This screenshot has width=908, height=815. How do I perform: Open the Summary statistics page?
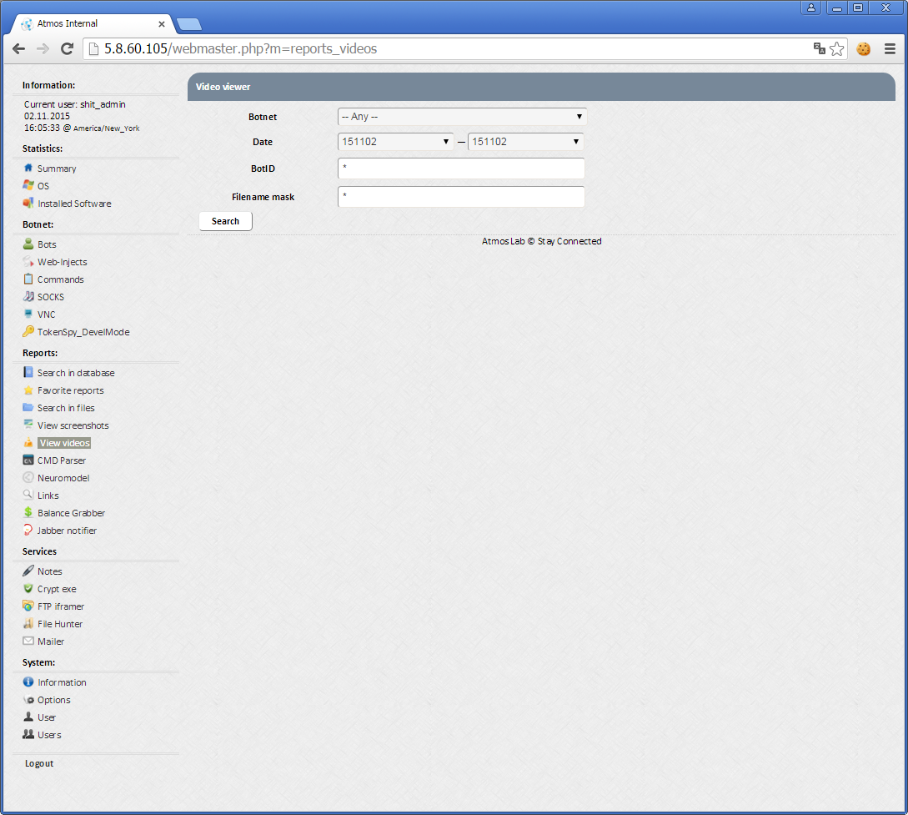coord(57,169)
